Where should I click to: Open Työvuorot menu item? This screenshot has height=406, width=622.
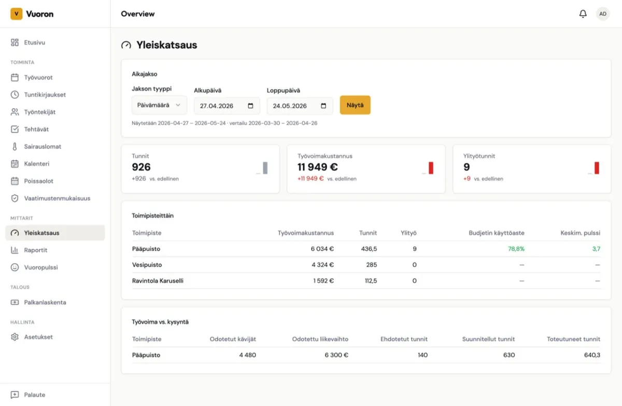(55, 78)
